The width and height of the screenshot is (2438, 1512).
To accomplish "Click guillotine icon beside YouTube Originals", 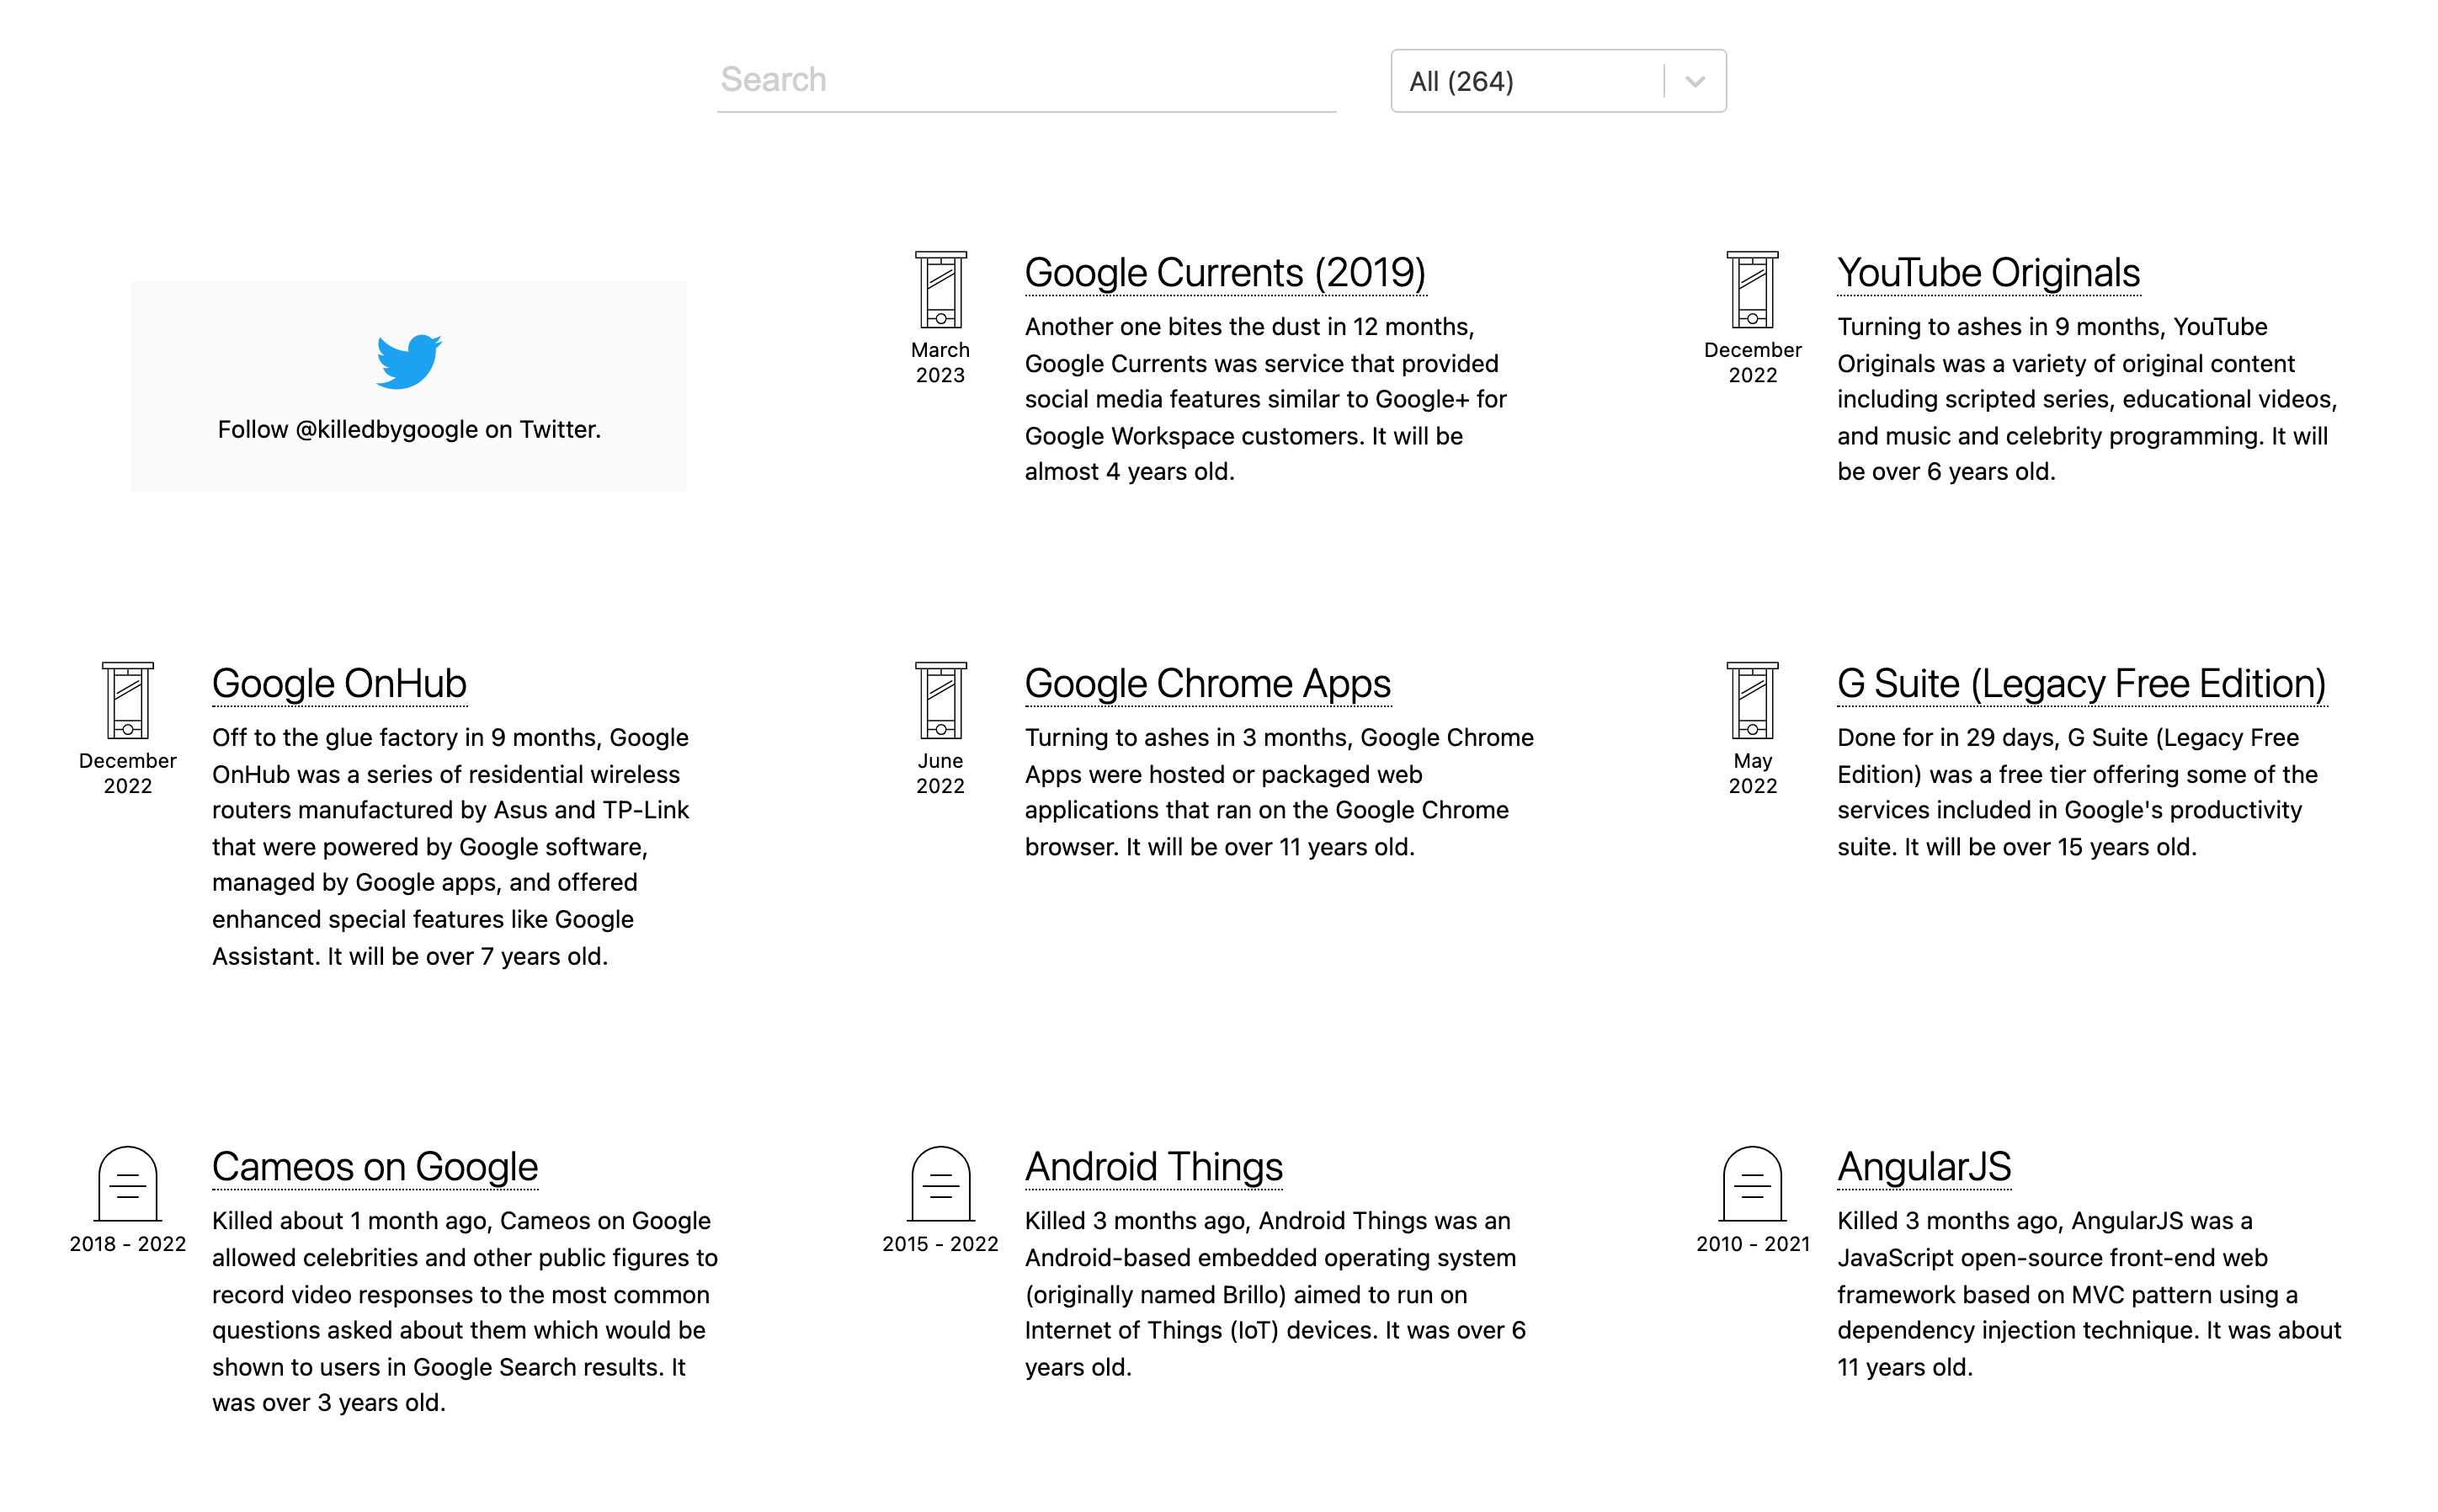I will [x=1752, y=290].
